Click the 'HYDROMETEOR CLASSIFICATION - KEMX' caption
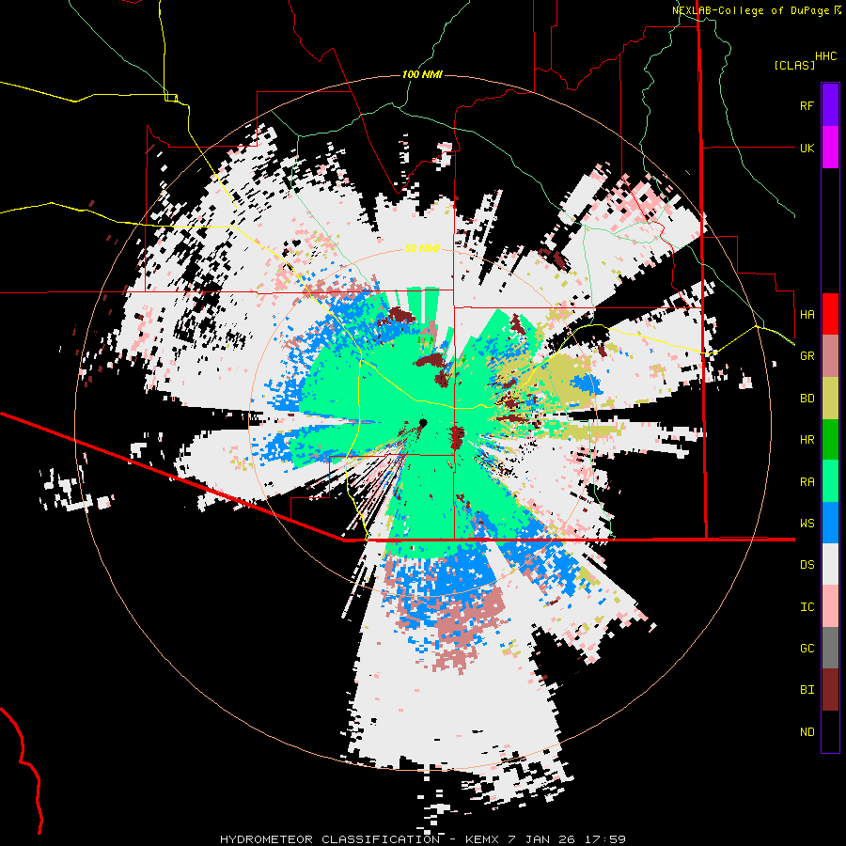 pyautogui.click(x=361, y=839)
